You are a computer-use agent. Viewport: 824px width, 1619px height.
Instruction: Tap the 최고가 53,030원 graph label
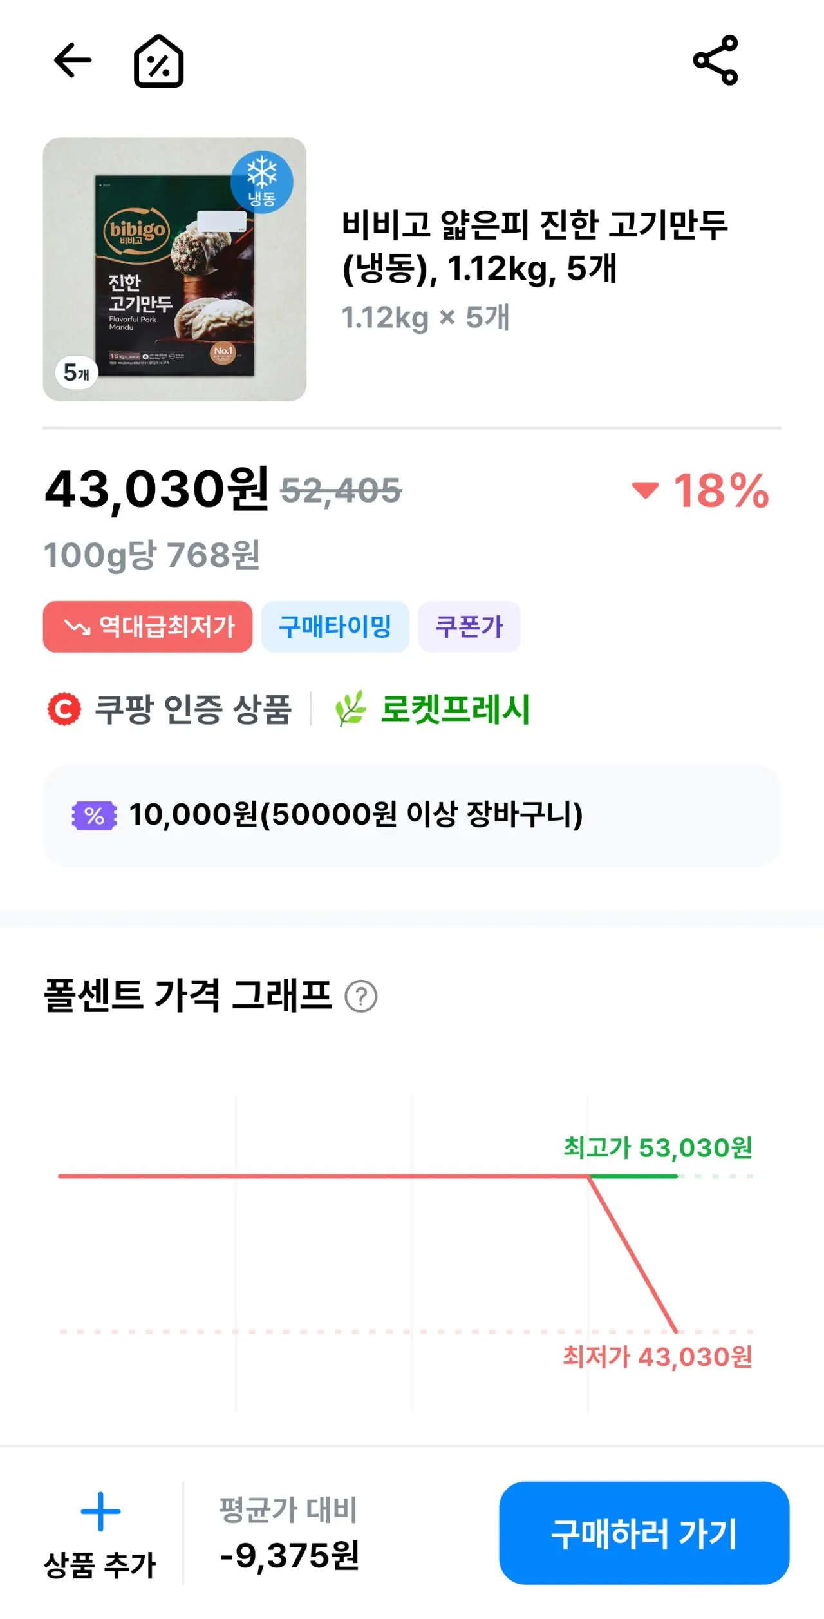pos(657,1147)
